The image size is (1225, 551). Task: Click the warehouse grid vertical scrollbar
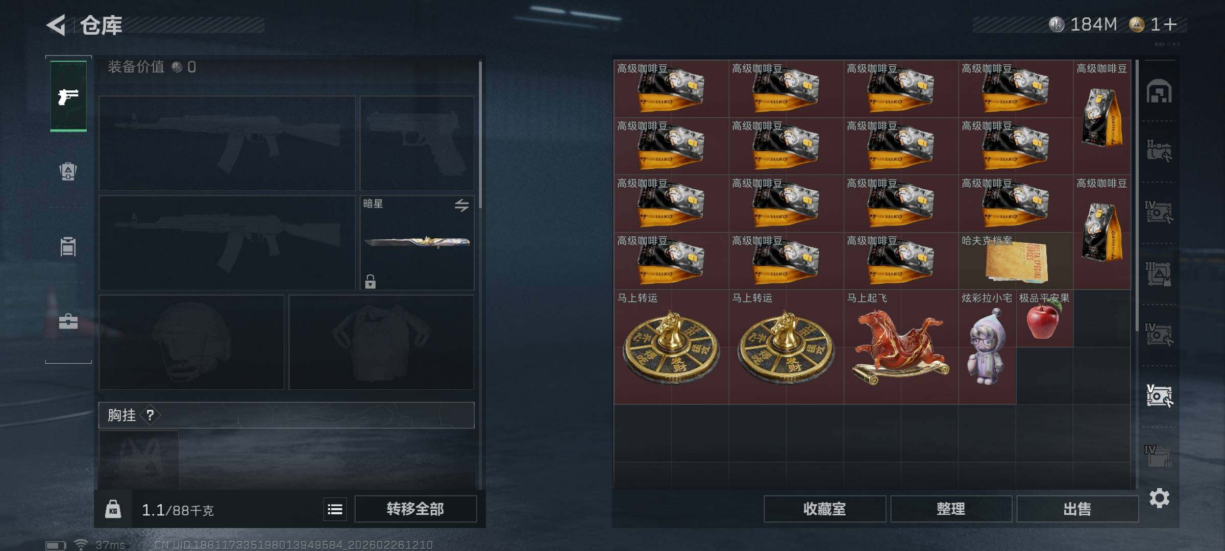click(1137, 196)
